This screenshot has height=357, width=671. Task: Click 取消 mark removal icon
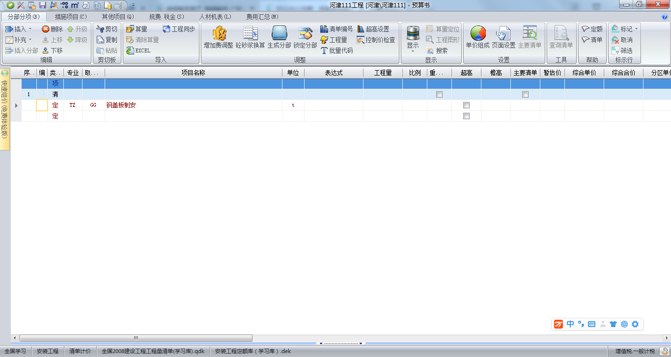(615, 40)
